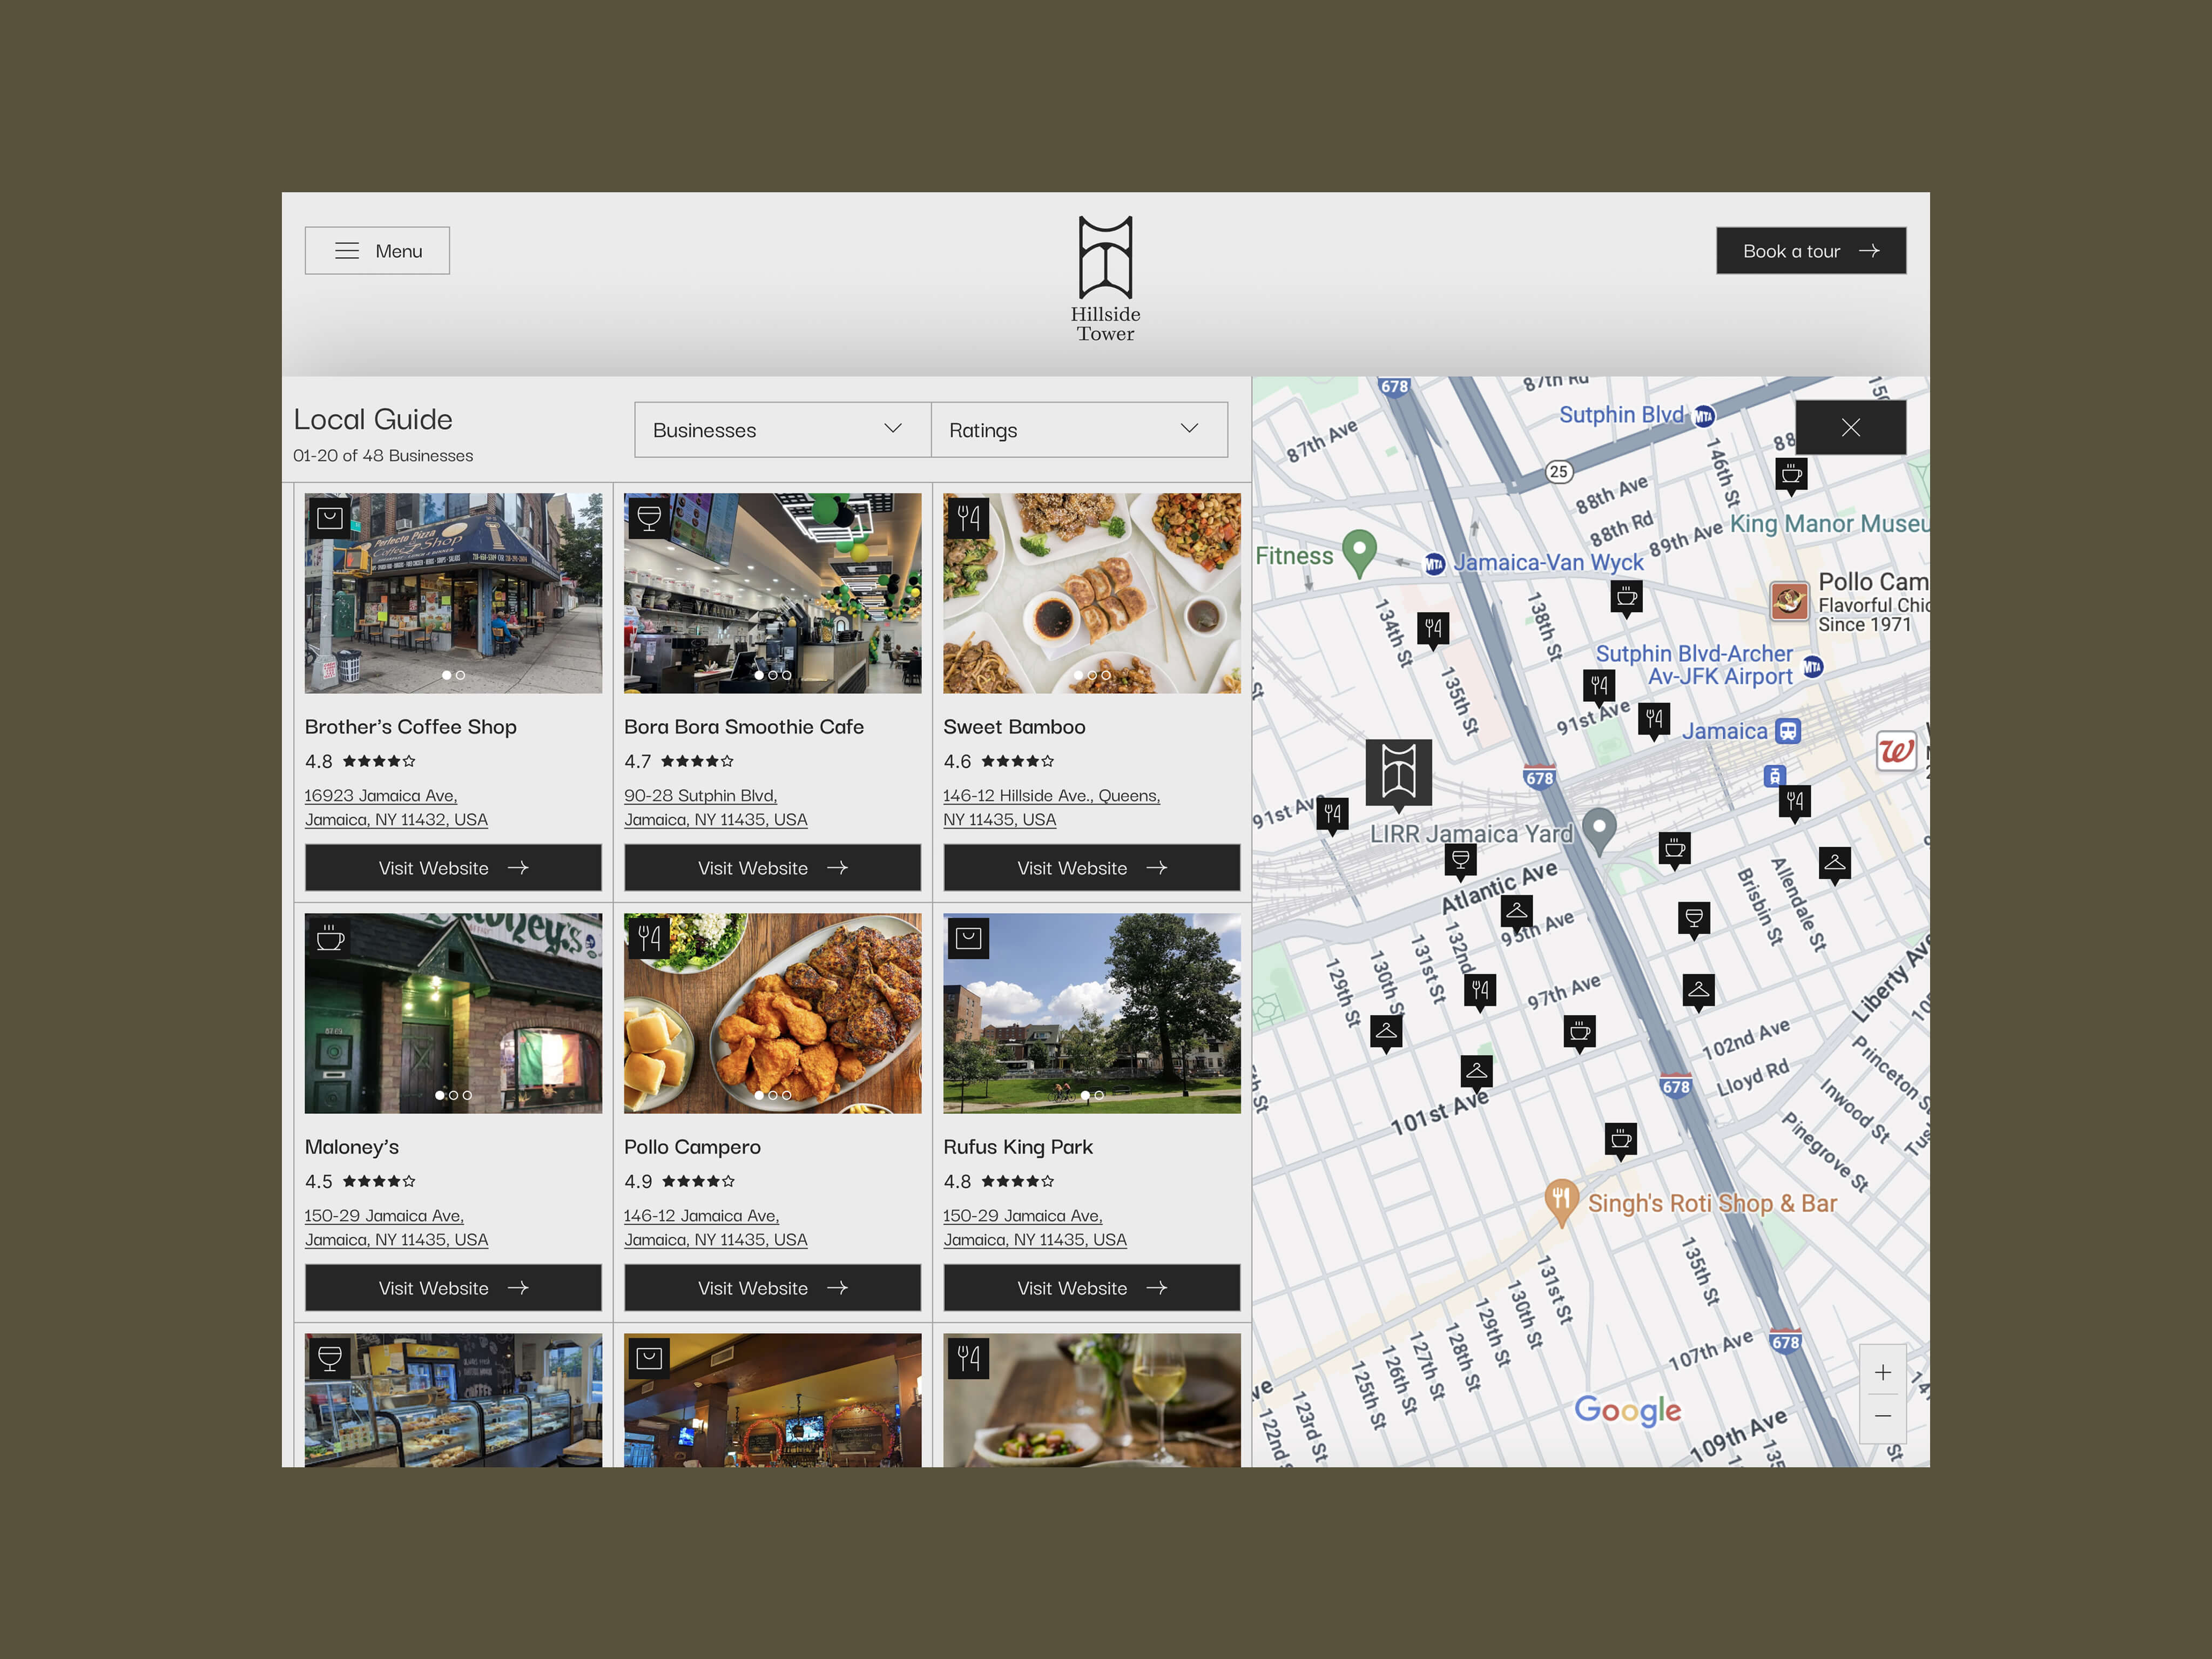This screenshot has width=2212, height=1659.
Task: Click restaurant marker near 97th Ave
Action: click(1481, 991)
